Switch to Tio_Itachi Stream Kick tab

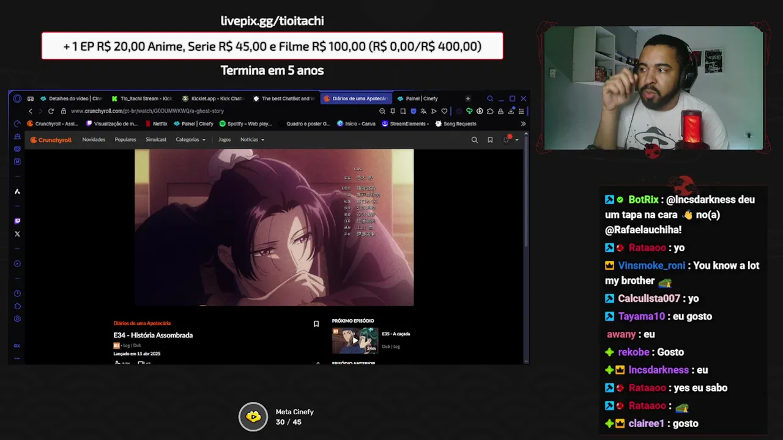click(142, 98)
